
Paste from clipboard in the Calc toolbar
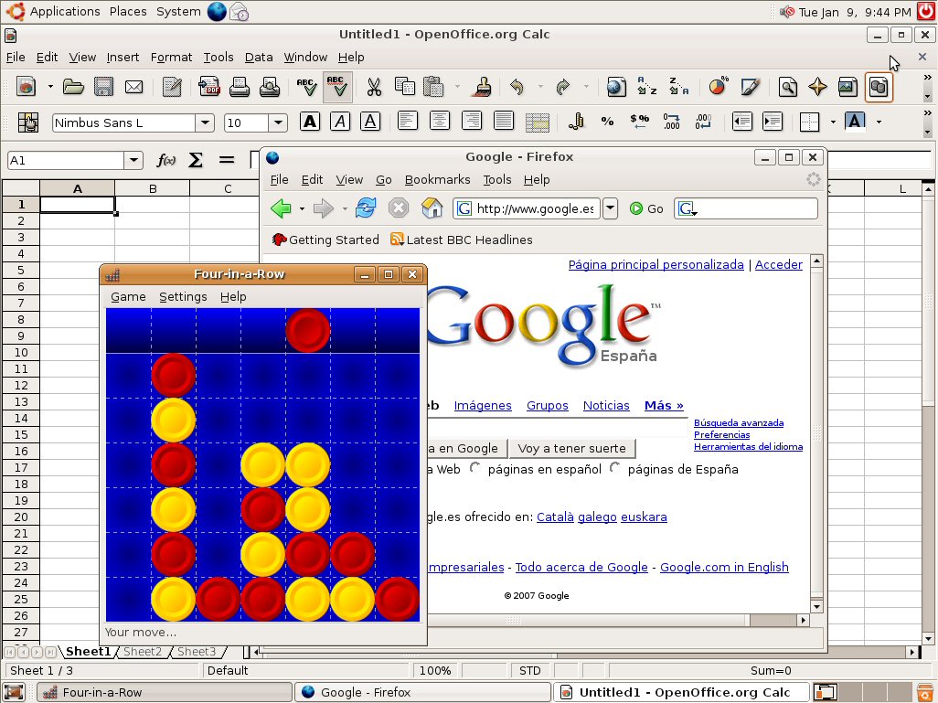[x=433, y=88]
